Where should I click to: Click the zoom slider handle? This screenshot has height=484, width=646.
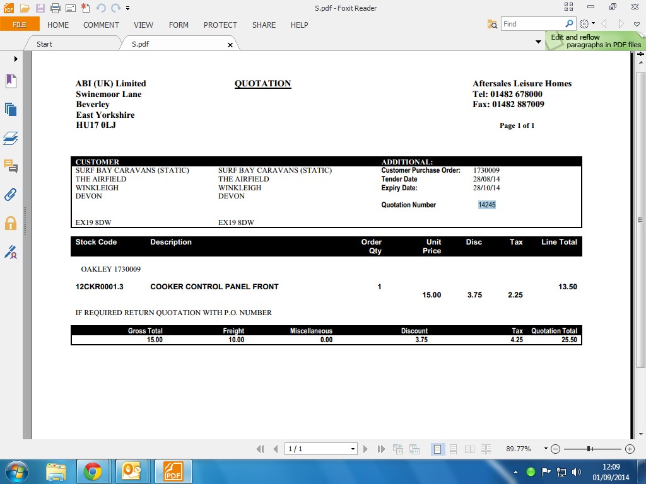[589, 449]
